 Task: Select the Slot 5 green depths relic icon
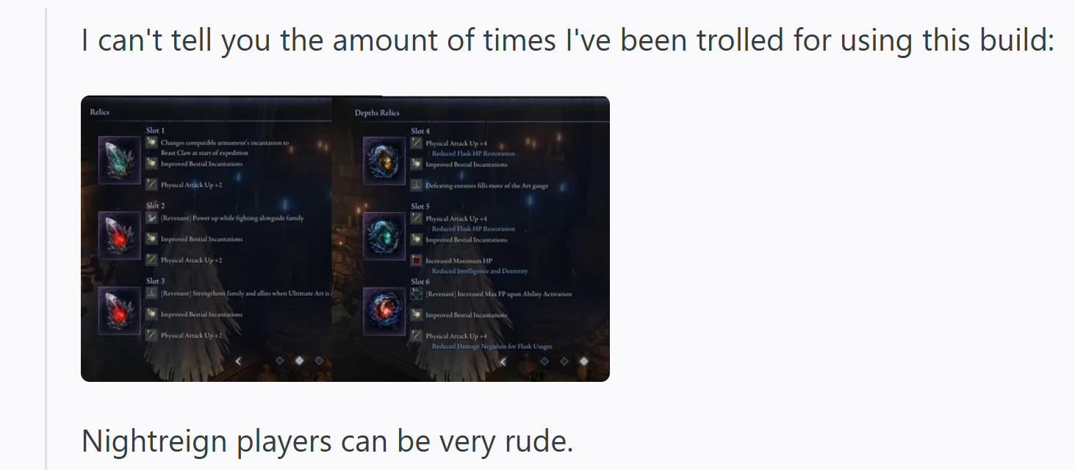pyautogui.click(x=384, y=236)
